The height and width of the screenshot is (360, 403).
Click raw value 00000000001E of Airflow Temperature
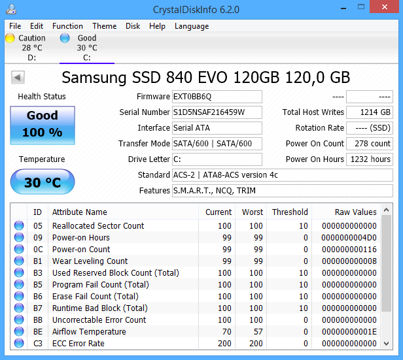349,331
